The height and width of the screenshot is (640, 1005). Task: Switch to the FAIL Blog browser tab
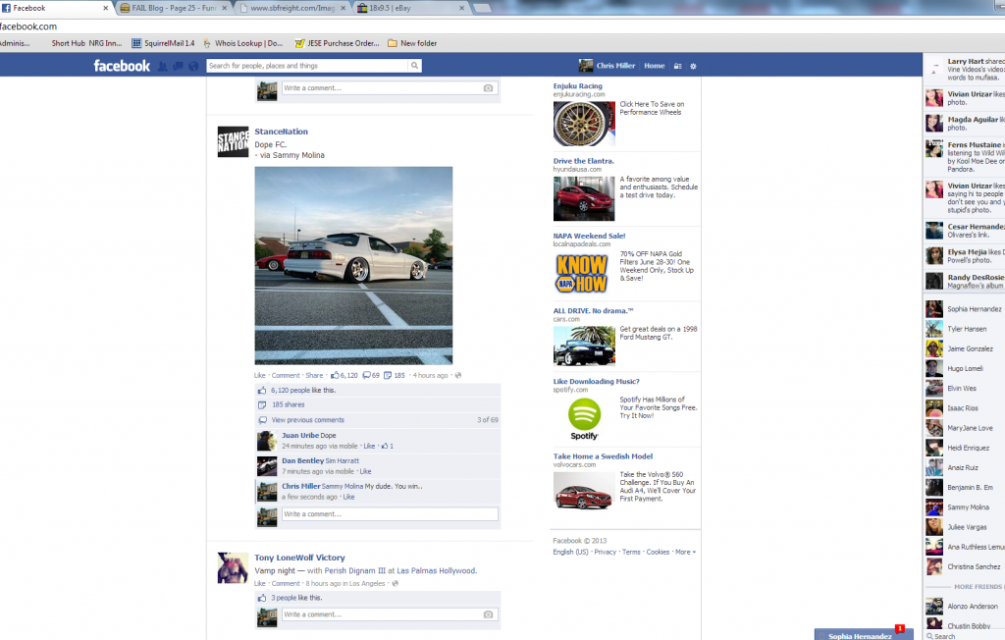(x=173, y=8)
